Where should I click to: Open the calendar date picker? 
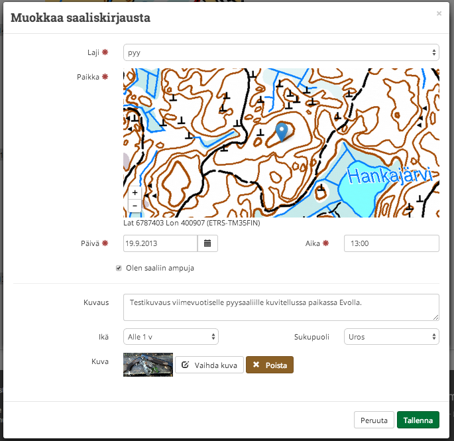207,243
